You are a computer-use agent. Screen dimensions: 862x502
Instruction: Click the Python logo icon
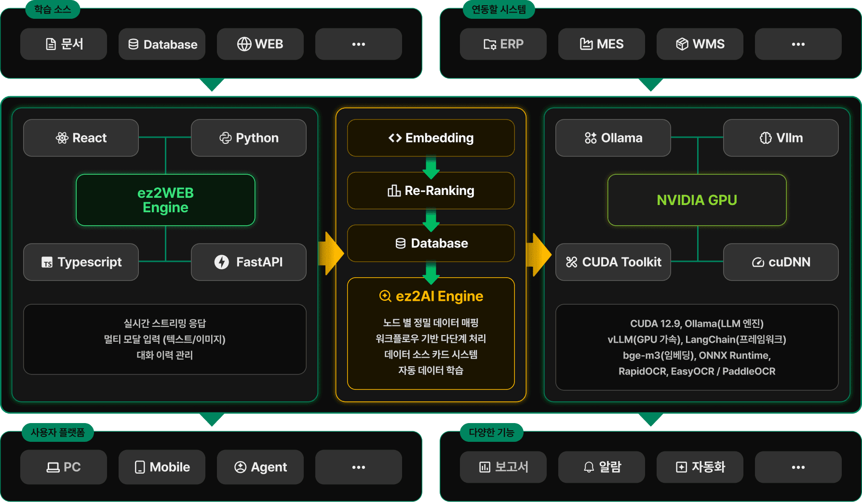point(225,138)
